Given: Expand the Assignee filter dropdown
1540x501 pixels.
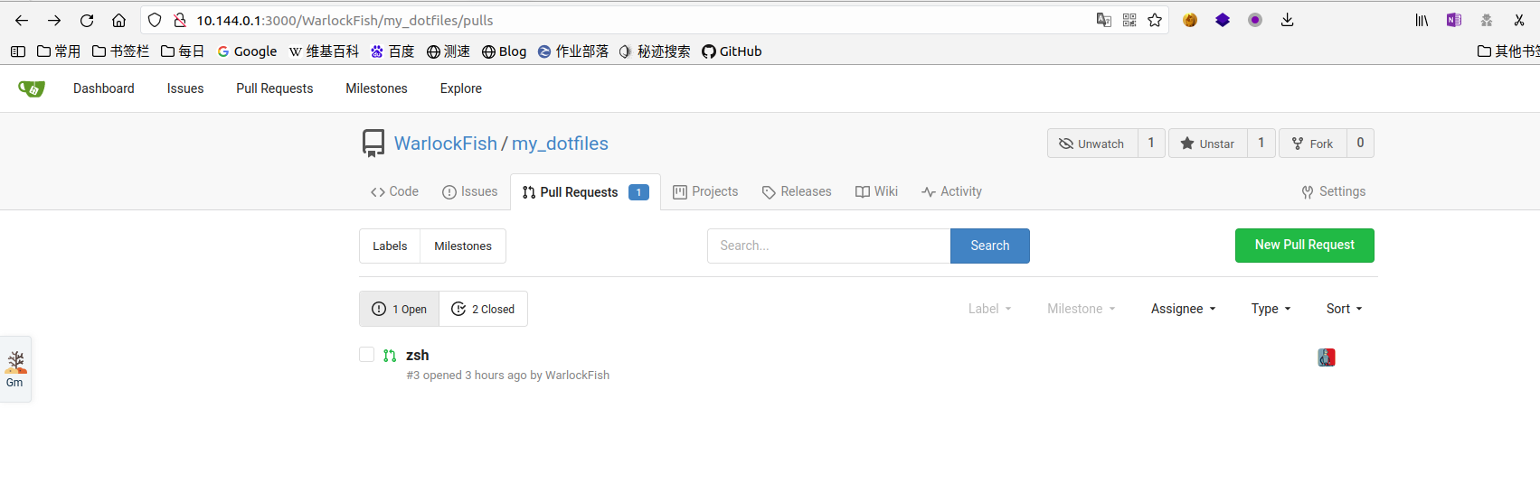Looking at the screenshot, I should 1183,309.
